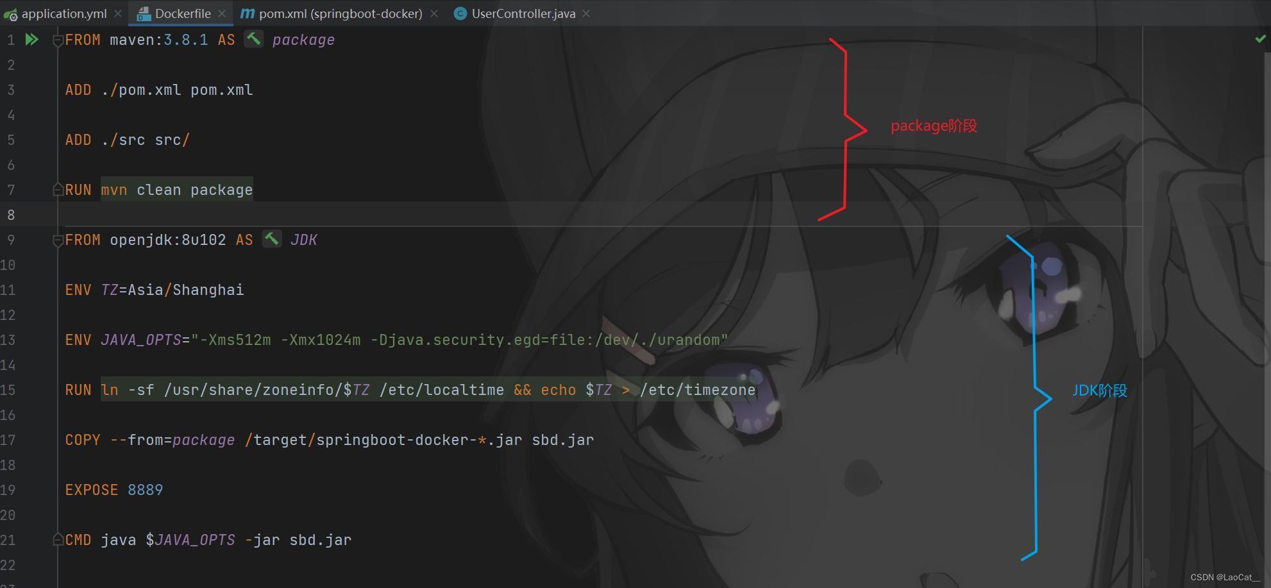Toggle the fold marker at line 7 RUN
The image size is (1271, 588).
58,190
